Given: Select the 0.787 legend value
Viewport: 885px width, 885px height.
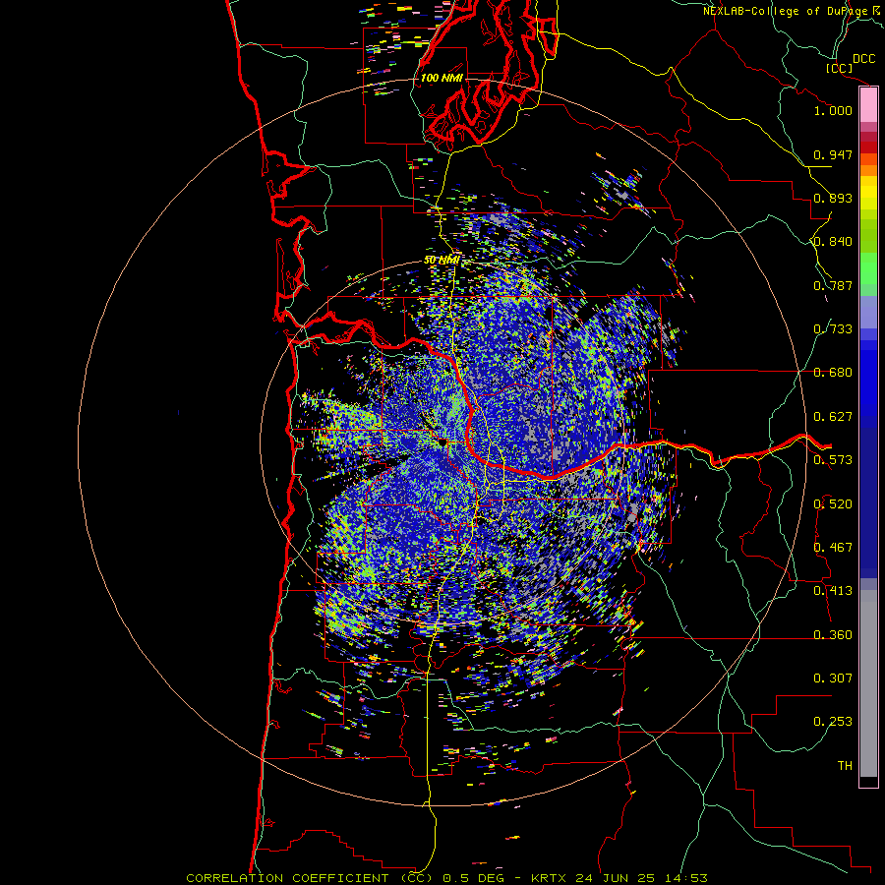Looking at the screenshot, I should point(833,285).
